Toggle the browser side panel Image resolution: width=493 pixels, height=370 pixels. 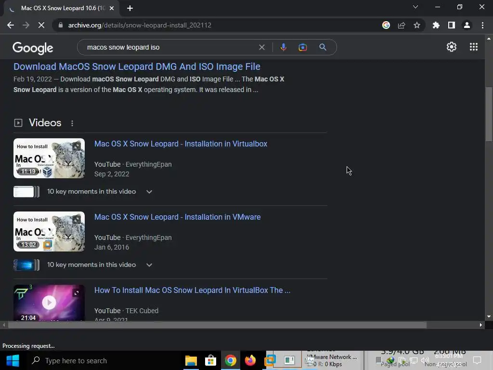(x=452, y=25)
